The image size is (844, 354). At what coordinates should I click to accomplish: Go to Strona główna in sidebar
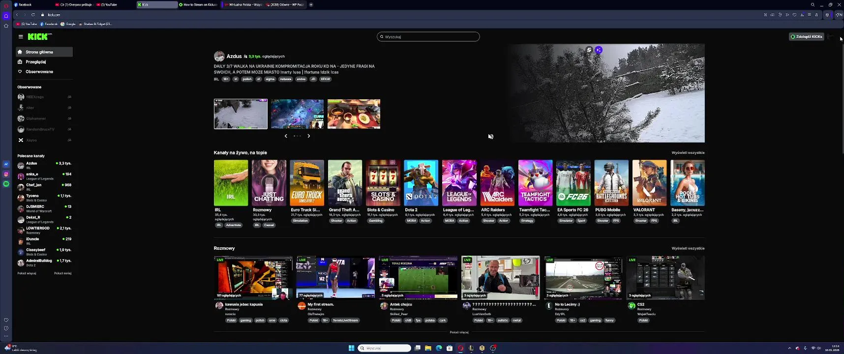click(44, 52)
